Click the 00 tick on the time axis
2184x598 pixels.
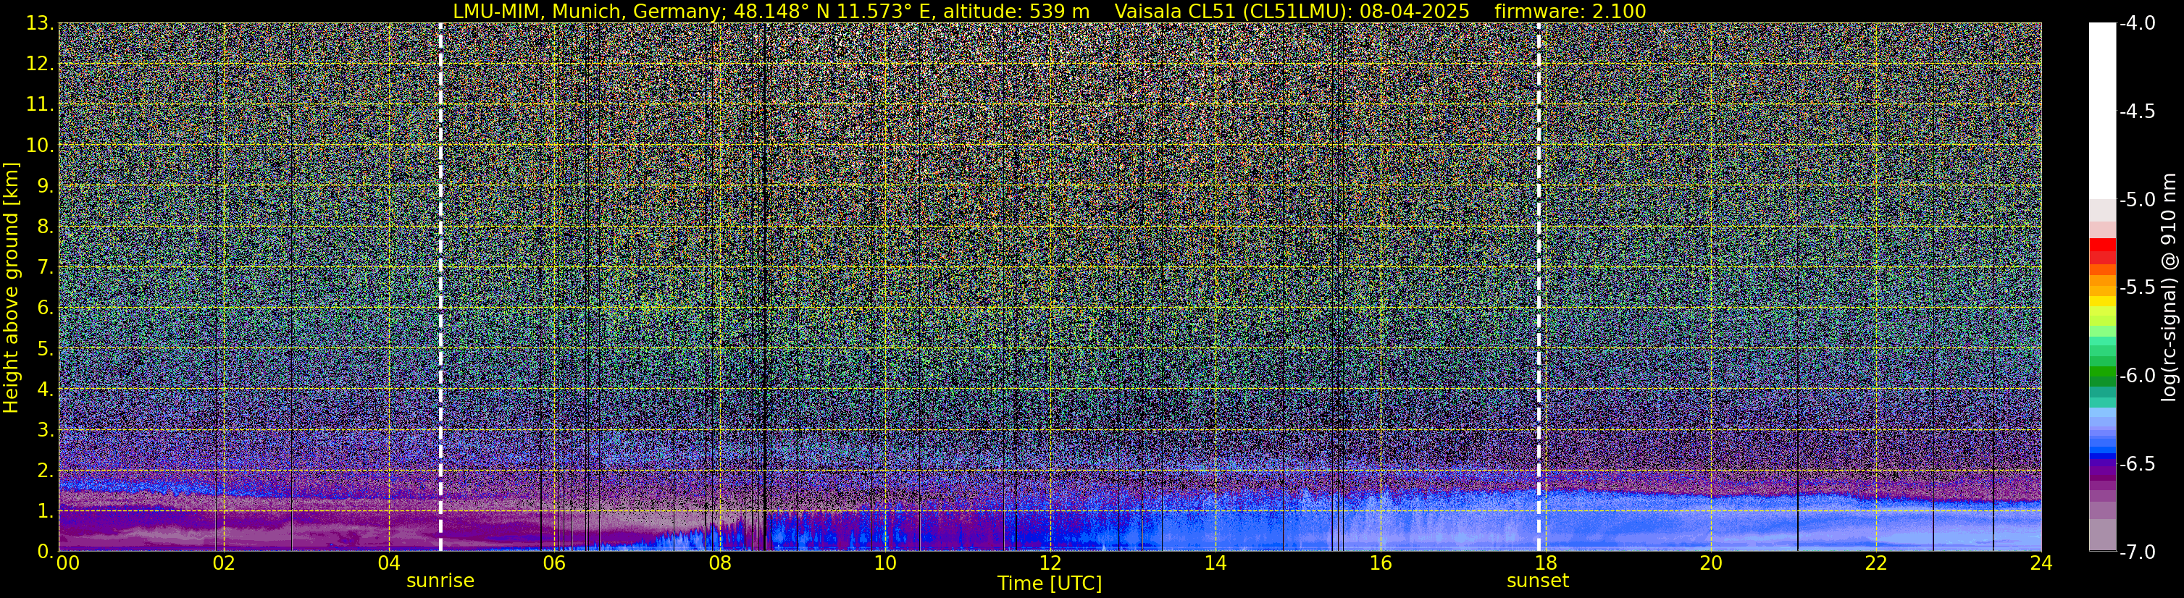(x=68, y=563)
